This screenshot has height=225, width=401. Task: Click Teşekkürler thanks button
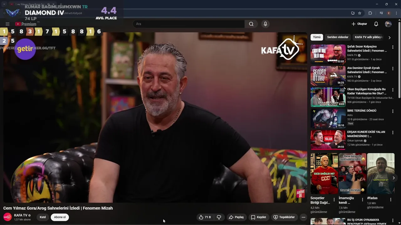tap(284, 217)
